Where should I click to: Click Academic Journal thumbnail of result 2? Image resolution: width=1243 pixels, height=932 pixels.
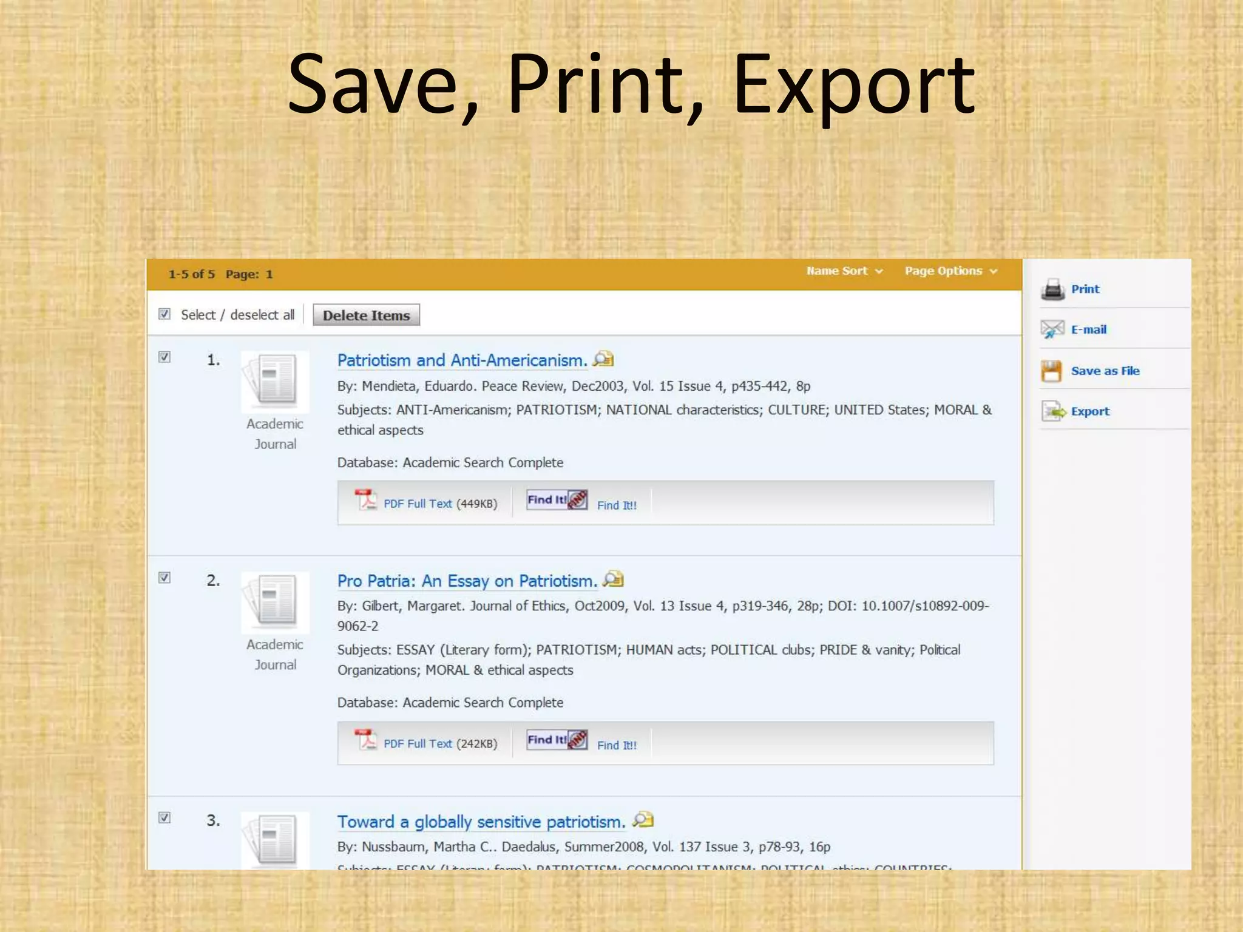point(275,603)
